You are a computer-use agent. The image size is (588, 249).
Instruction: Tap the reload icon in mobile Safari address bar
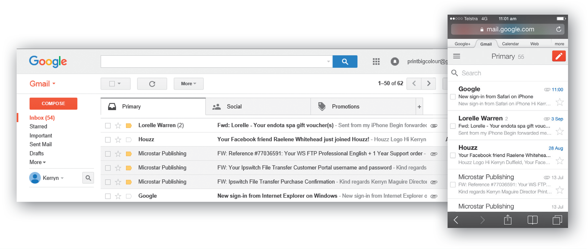[559, 29]
